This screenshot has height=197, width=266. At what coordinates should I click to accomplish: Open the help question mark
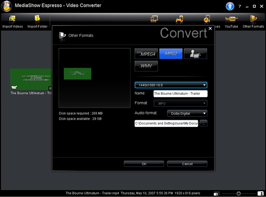pos(239,6)
